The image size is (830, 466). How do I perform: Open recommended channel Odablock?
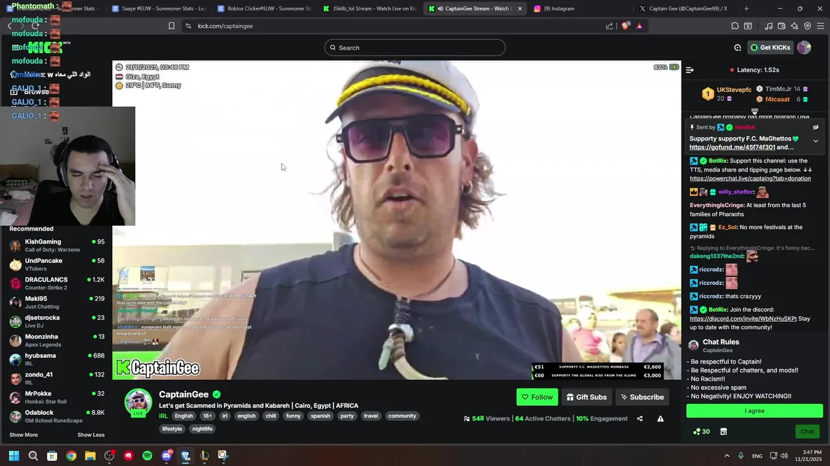coord(57,416)
